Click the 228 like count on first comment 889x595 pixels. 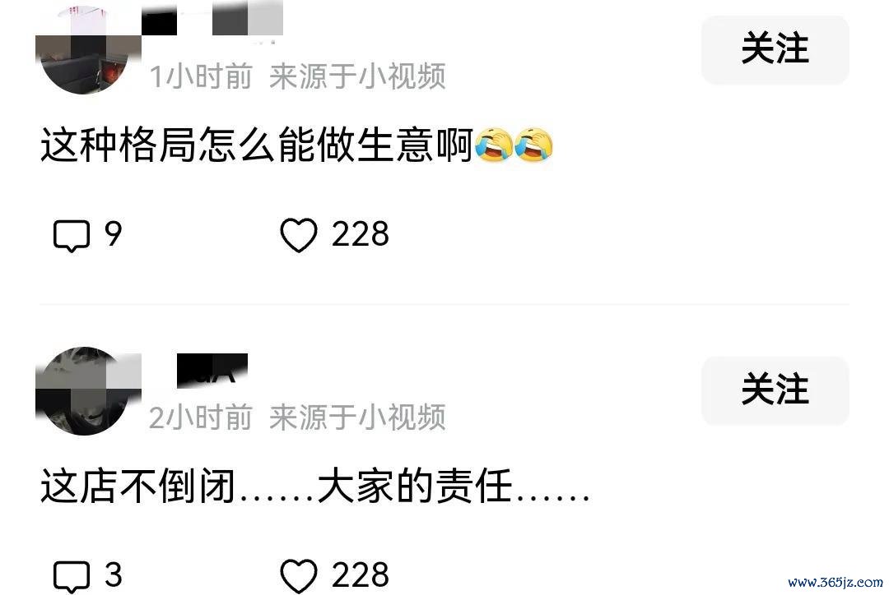click(x=361, y=234)
